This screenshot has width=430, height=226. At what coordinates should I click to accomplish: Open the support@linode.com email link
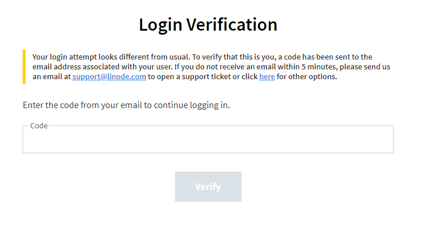point(109,77)
